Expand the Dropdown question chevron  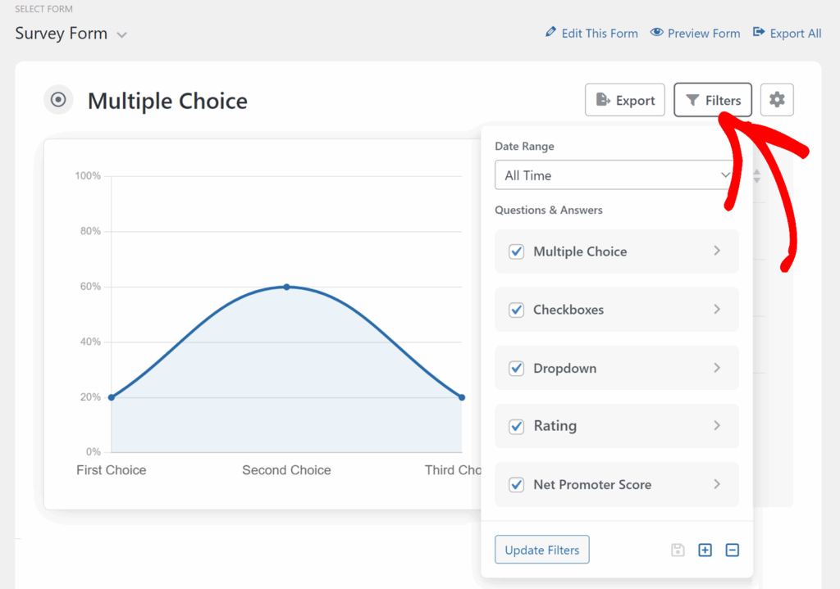[x=716, y=368]
